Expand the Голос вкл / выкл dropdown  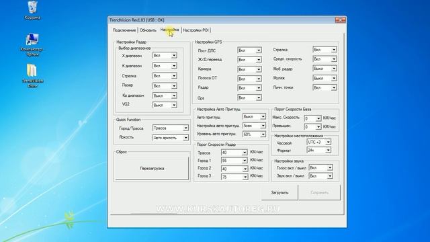[x=321, y=167]
